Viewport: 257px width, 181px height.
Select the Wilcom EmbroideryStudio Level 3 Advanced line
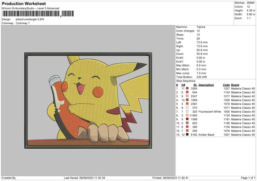pos(30,9)
